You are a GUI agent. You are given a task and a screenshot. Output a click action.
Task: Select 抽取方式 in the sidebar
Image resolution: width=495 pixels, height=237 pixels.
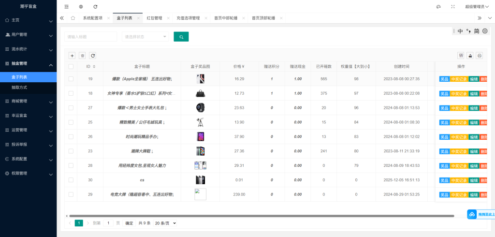19,88
